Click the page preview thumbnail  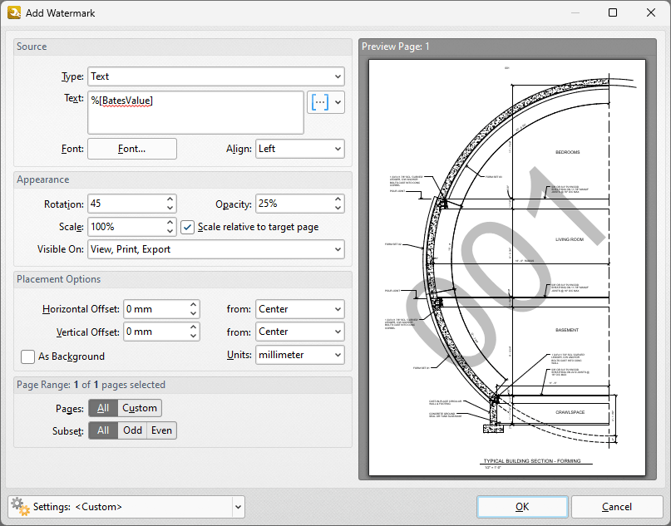507,268
